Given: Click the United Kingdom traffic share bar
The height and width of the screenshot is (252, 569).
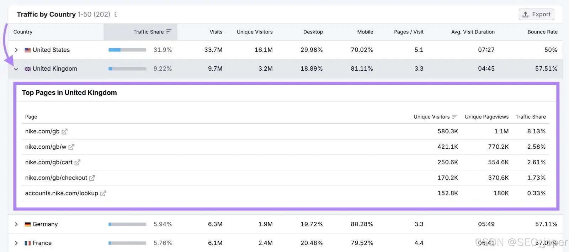Looking at the screenshot, I should point(127,69).
